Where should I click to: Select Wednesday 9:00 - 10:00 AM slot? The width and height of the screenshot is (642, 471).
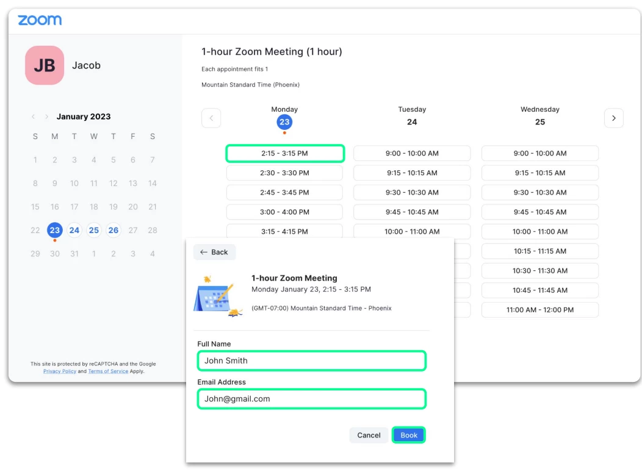540,154
